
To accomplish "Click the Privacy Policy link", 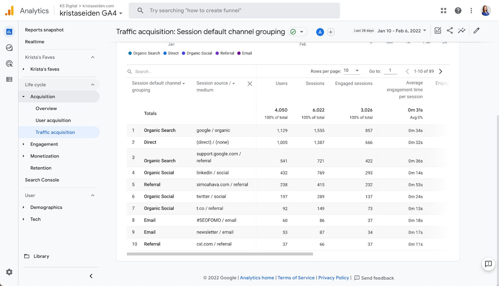I will 333,278.
